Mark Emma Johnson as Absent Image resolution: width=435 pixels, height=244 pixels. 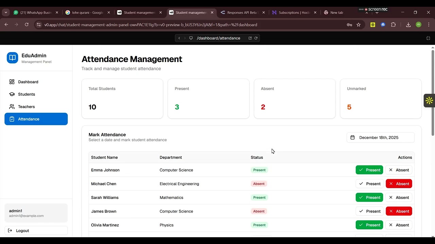(399, 170)
